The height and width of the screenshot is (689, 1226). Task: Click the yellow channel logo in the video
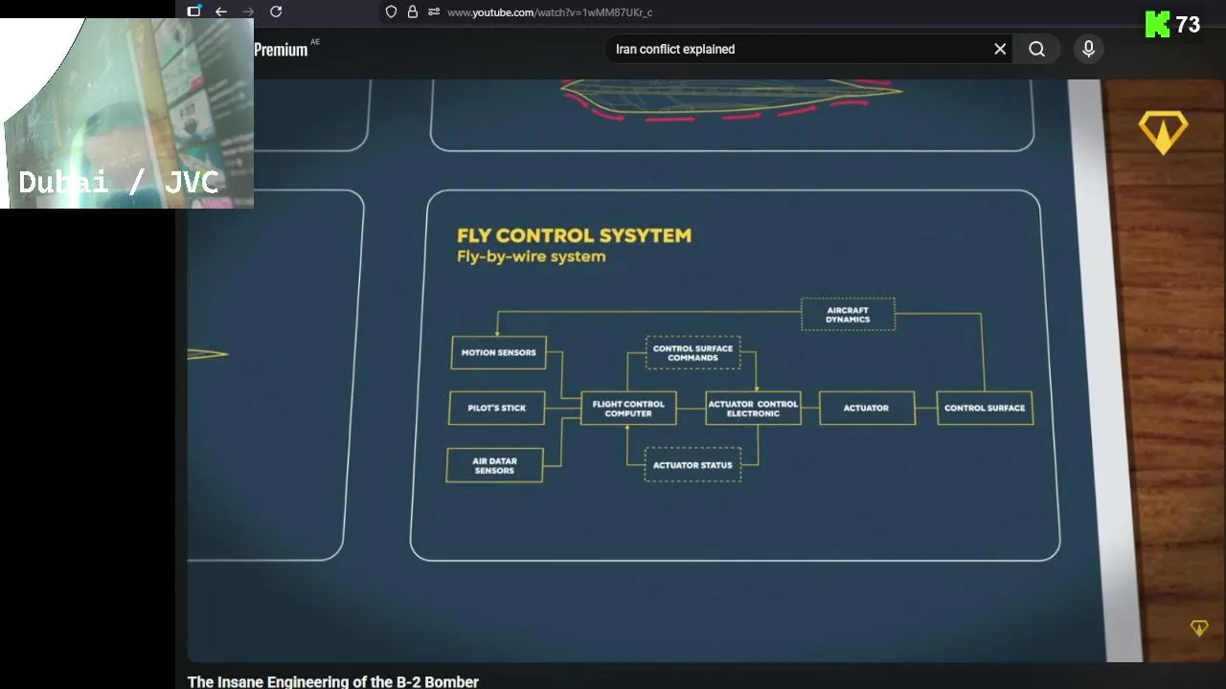coord(1163,132)
